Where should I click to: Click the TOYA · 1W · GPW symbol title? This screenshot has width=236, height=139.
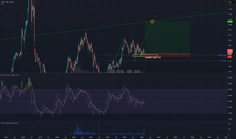point(7,2)
